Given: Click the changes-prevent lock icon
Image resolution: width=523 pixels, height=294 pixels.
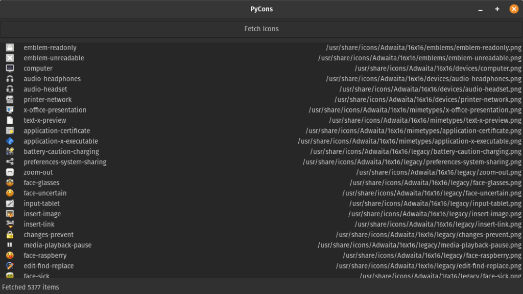Looking at the screenshot, I should point(10,235).
